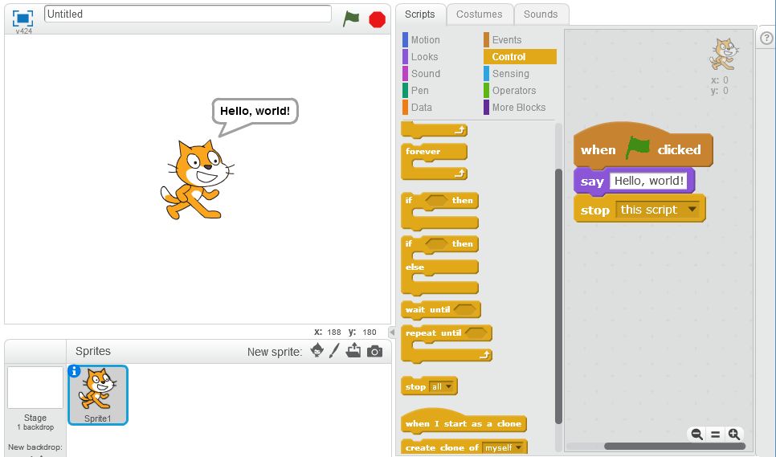Image resolution: width=776 pixels, height=457 pixels.
Task: Zoom in the scripts area
Action: 734,435
